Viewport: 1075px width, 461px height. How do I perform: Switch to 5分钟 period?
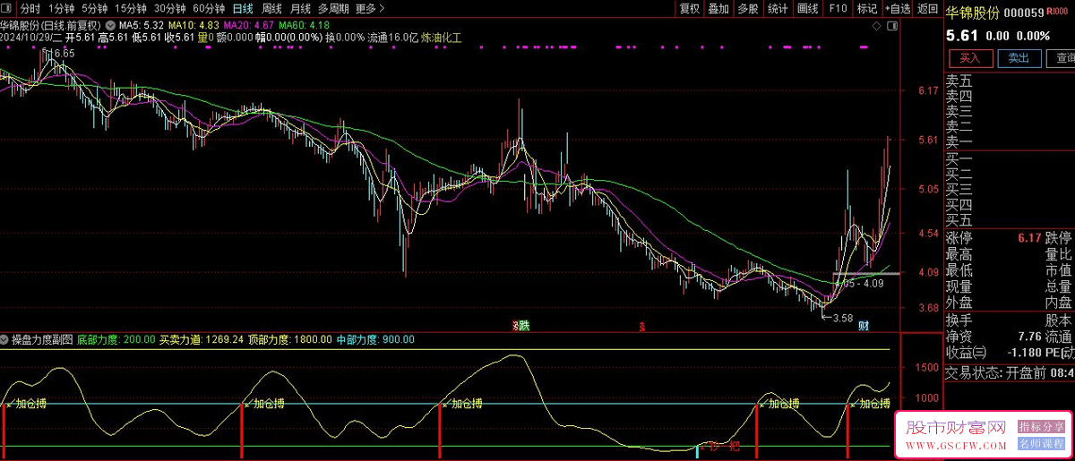[x=95, y=8]
